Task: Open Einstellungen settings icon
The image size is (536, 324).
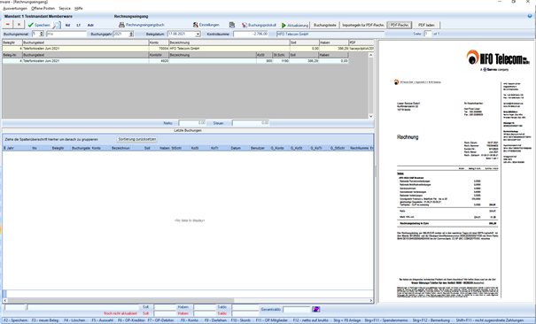Action: click(196, 25)
